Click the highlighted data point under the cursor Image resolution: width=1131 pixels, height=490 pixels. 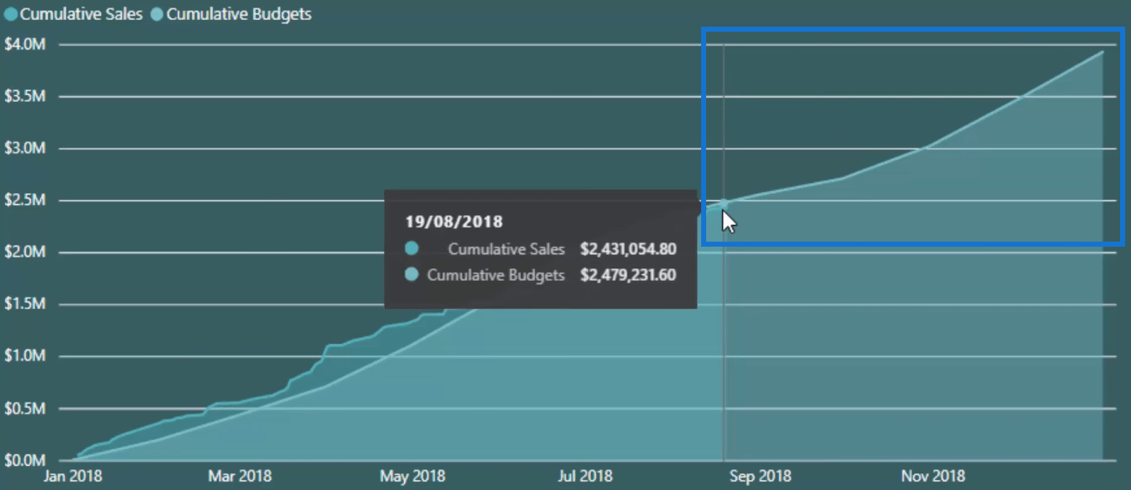pyautogui.click(x=724, y=202)
